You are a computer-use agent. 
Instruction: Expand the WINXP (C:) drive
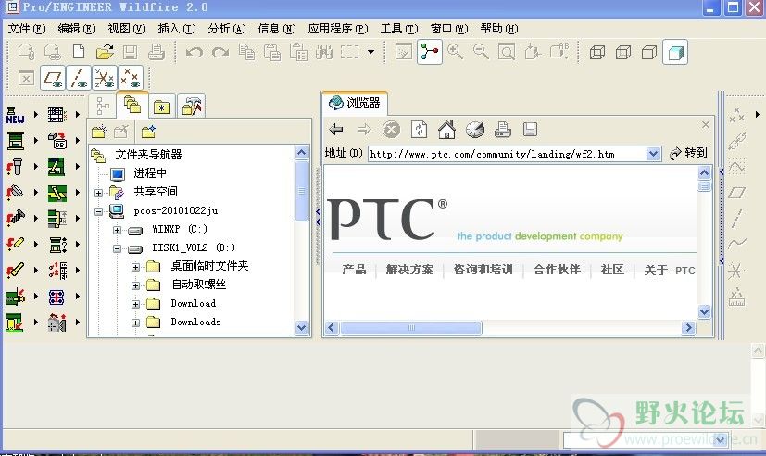(x=118, y=230)
